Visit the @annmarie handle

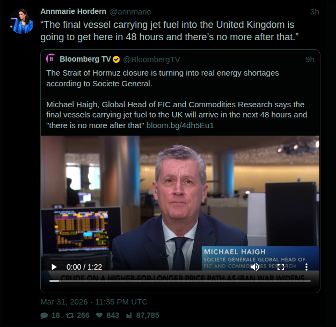[x=130, y=12]
